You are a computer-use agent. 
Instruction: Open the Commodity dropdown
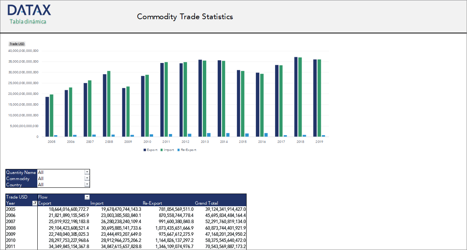pyautogui.click(x=87, y=178)
